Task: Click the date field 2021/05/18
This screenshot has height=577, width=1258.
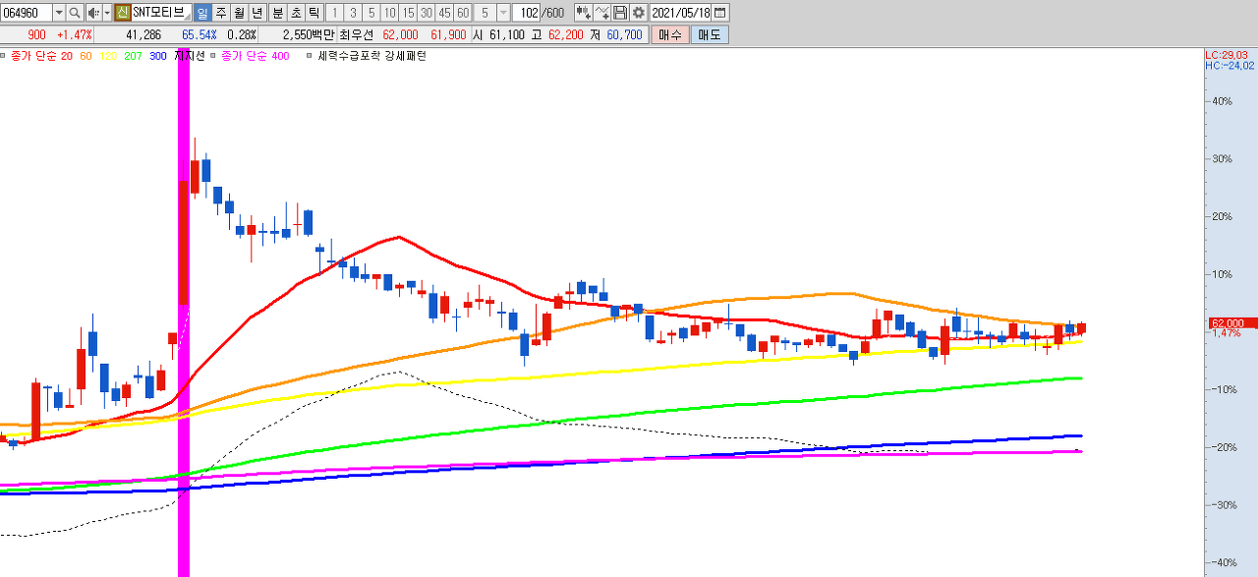Action: (680, 13)
